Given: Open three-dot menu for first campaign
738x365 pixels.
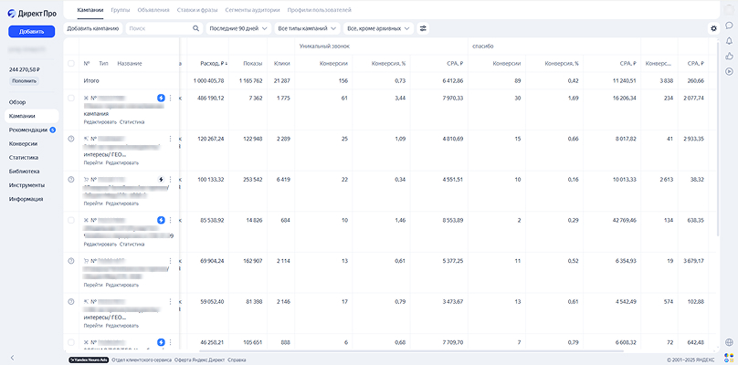Looking at the screenshot, I should click(171, 99).
